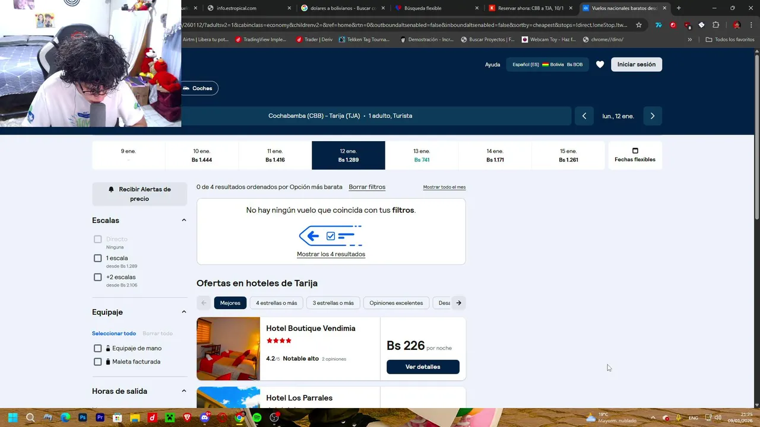Check Equipaje de mano option
The width and height of the screenshot is (760, 427).
pyautogui.click(x=98, y=348)
